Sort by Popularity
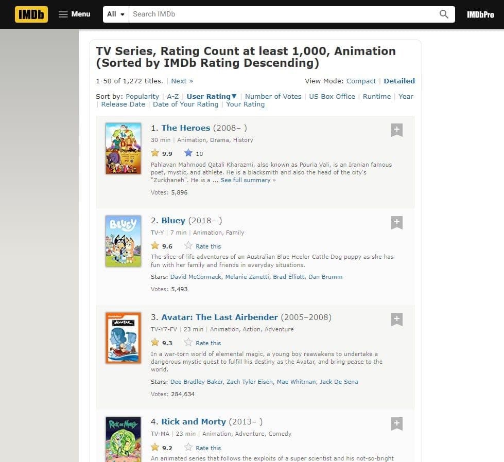Image resolution: width=504 pixels, height=462 pixels. tap(142, 96)
